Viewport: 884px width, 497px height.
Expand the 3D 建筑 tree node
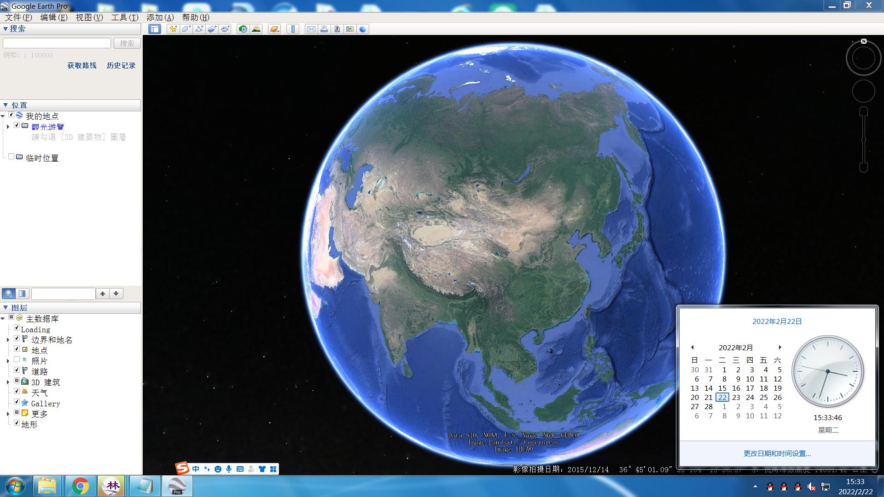coord(8,381)
